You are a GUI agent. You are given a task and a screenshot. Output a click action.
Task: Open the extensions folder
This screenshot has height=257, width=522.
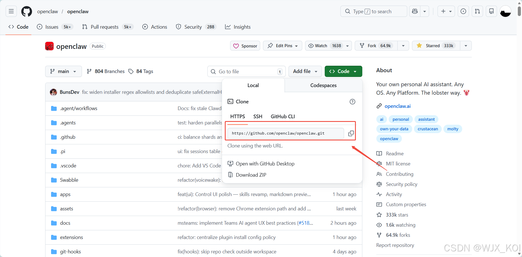pos(72,237)
